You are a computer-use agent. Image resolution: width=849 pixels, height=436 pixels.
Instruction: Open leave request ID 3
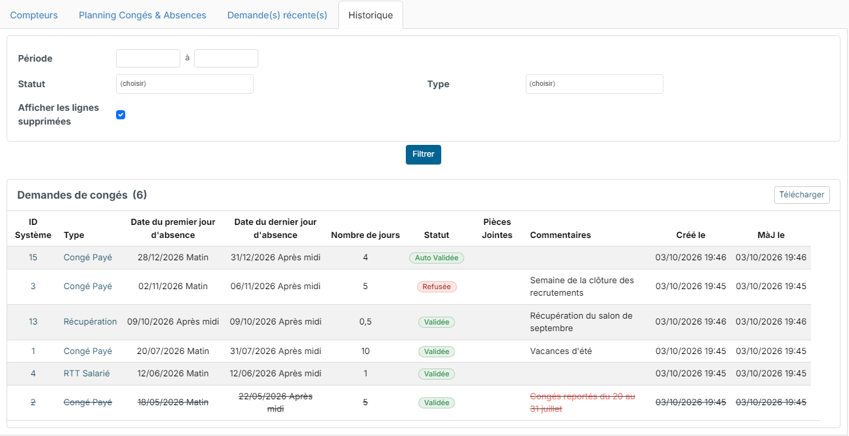[33, 287]
